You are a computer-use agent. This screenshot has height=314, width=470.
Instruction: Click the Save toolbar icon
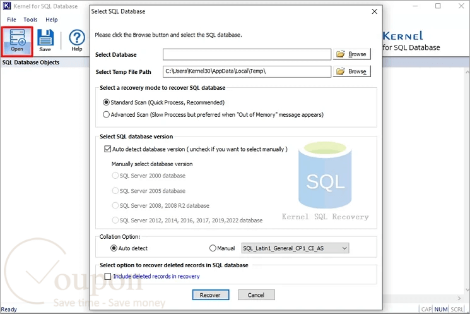(45, 41)
